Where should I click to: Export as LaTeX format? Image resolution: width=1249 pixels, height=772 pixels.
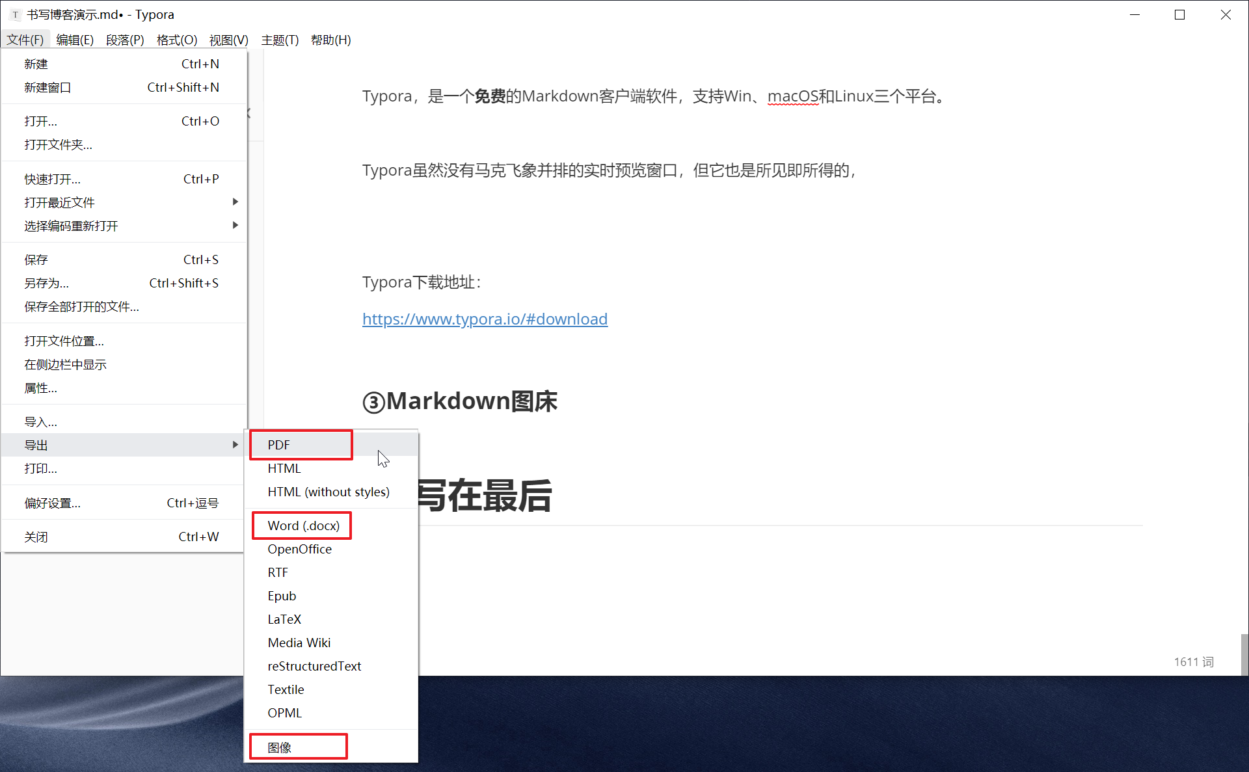284,619
